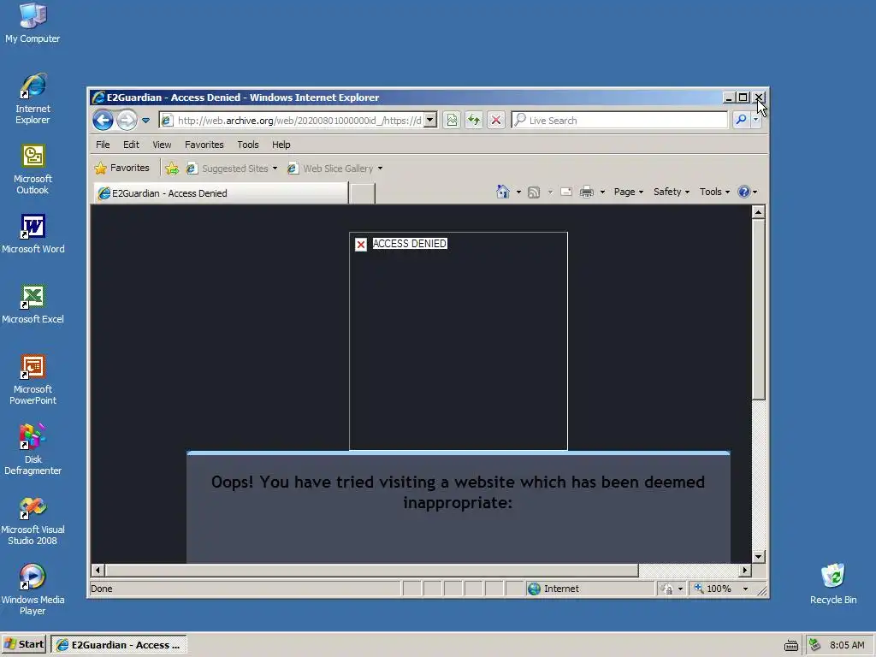Refresh the page with the green arrows icon

point(474,120)
